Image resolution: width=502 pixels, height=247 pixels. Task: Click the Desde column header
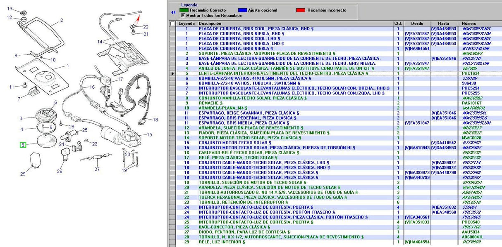point(416,24)
